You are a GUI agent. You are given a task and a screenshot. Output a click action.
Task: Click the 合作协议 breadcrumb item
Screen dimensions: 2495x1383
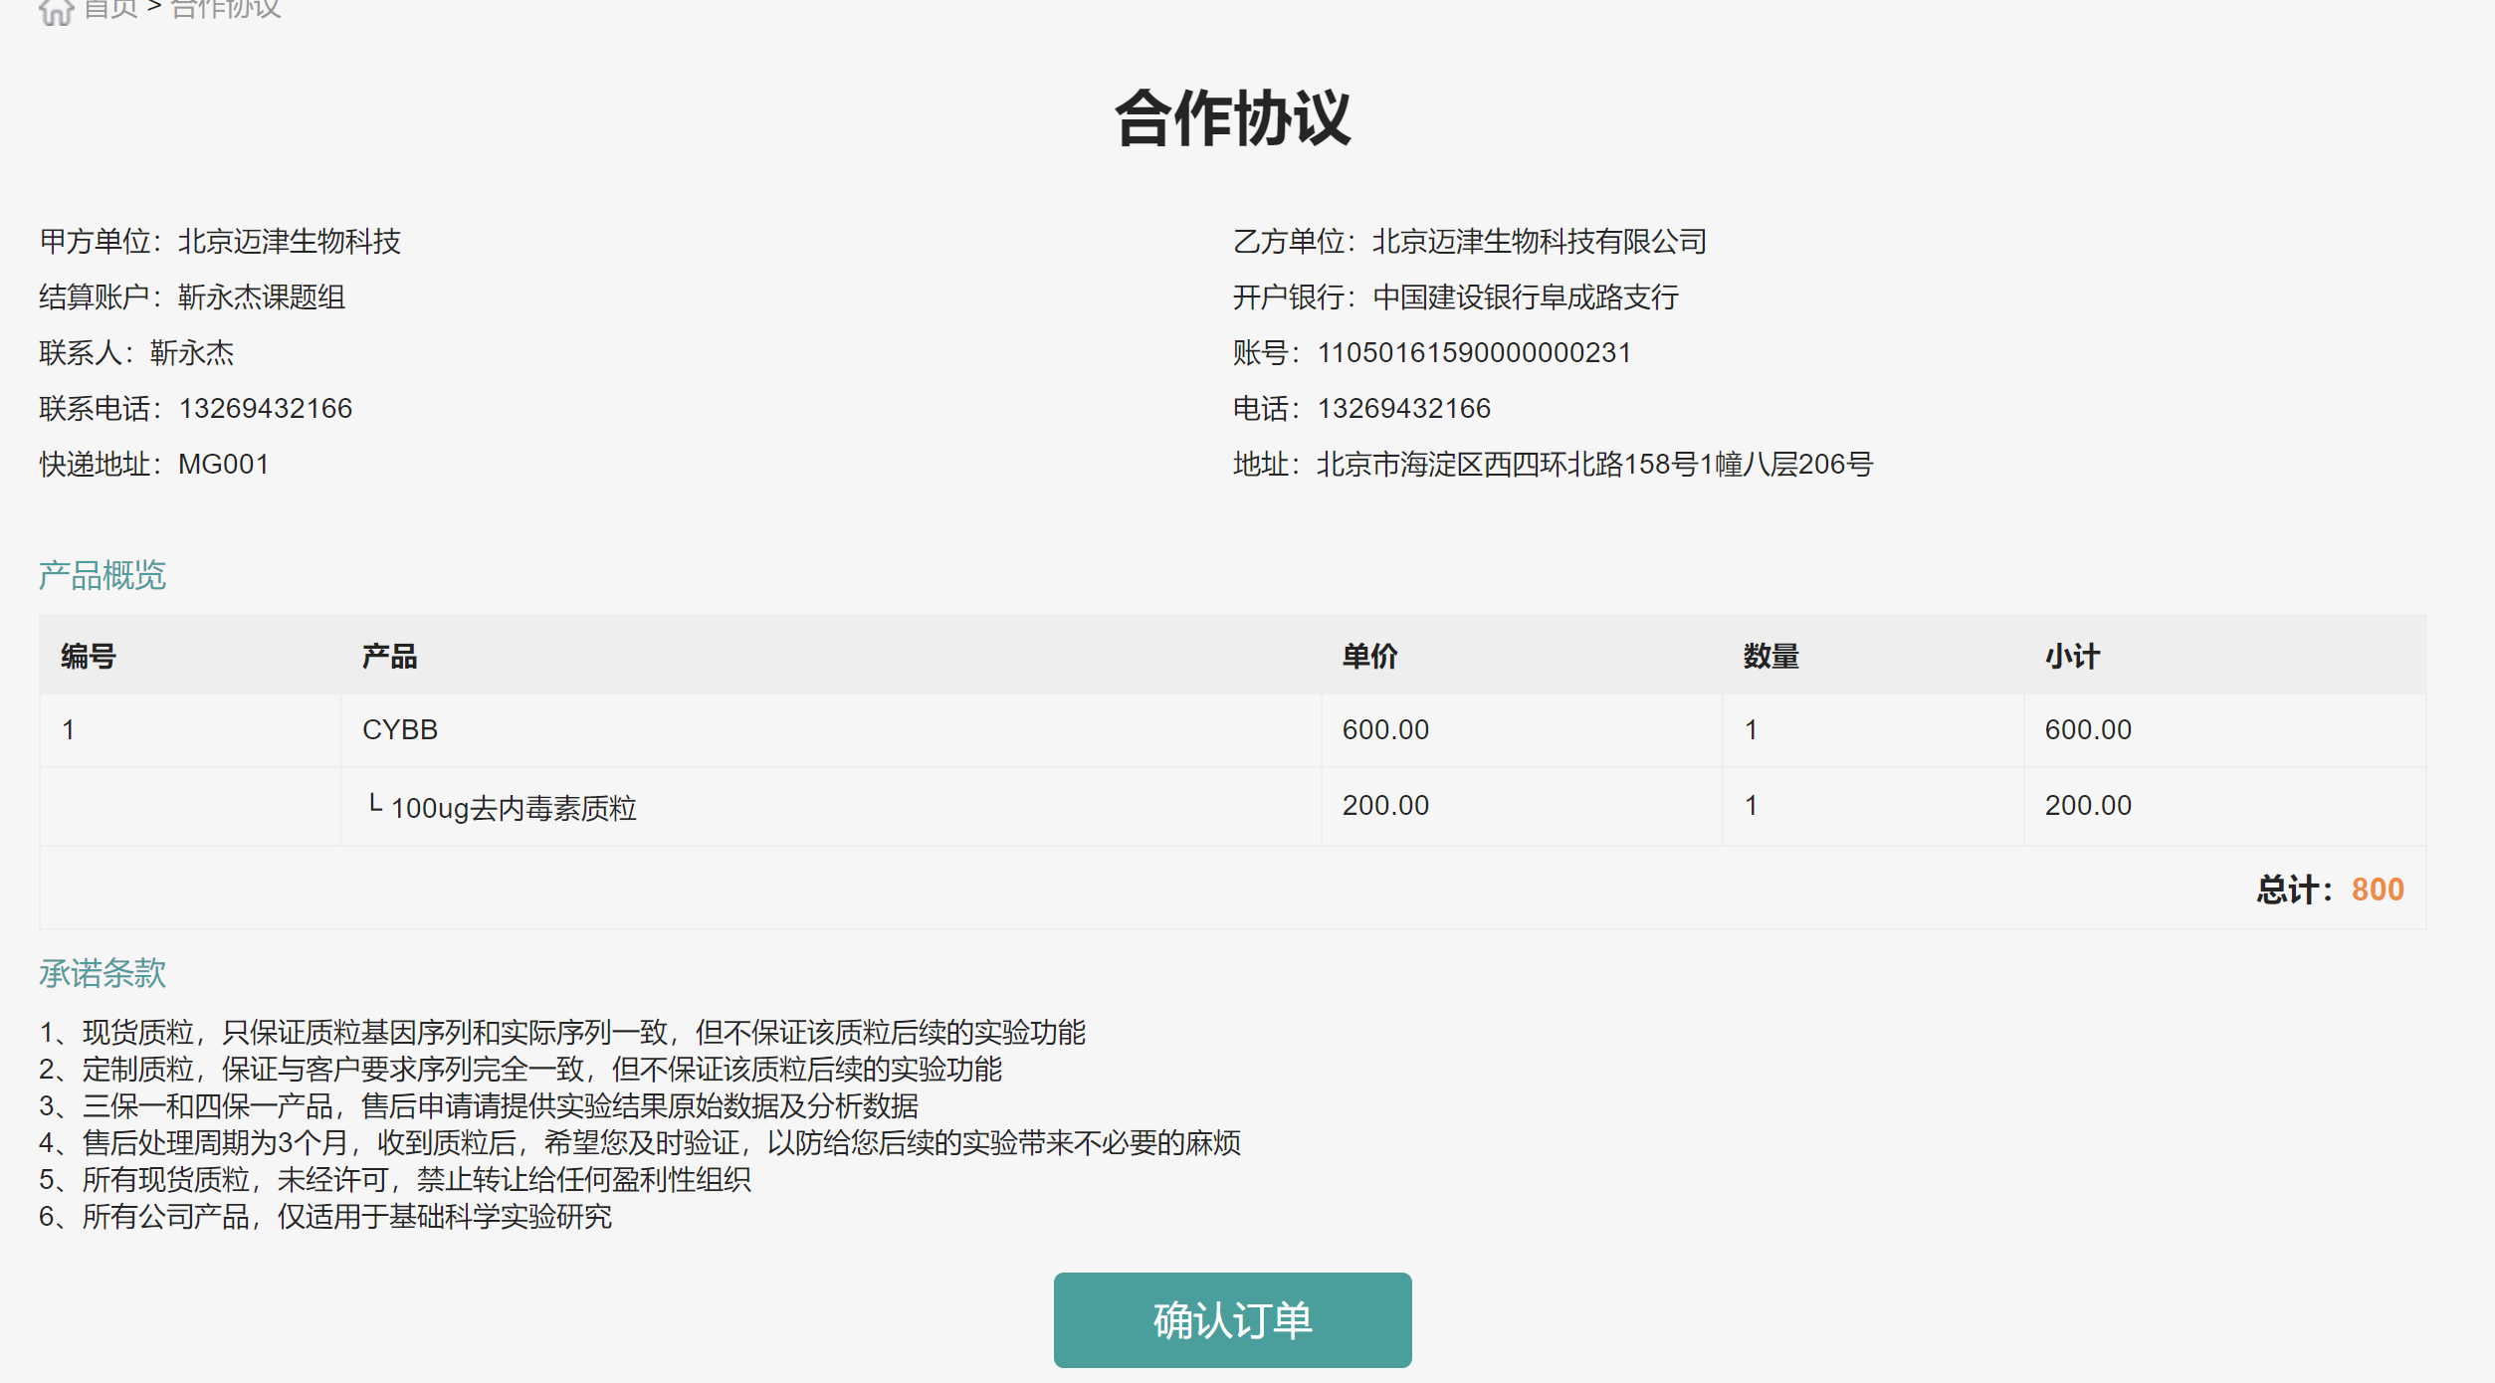coord(226,9)
